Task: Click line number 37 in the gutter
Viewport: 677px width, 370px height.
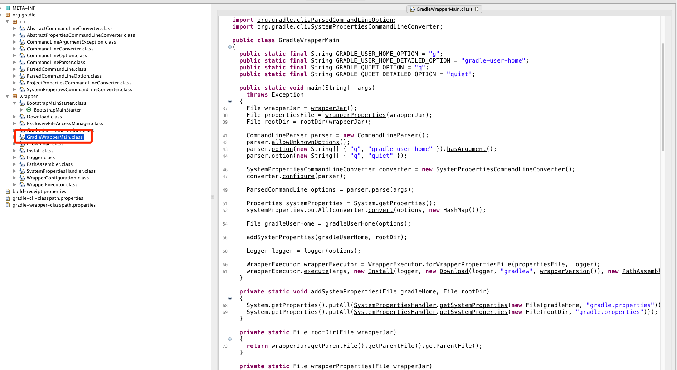Action: [225, 109]
